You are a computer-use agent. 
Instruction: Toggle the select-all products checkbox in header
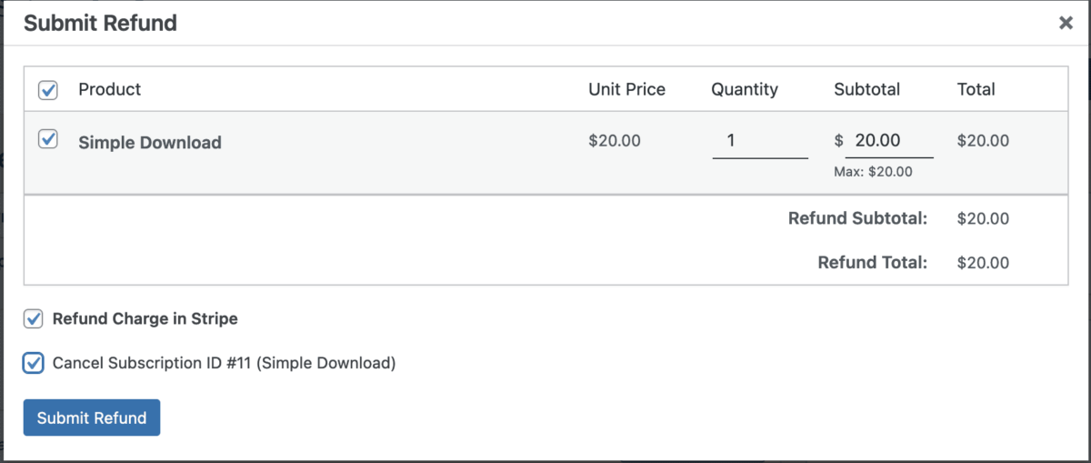pyautogui.click(x=48, y=90)
